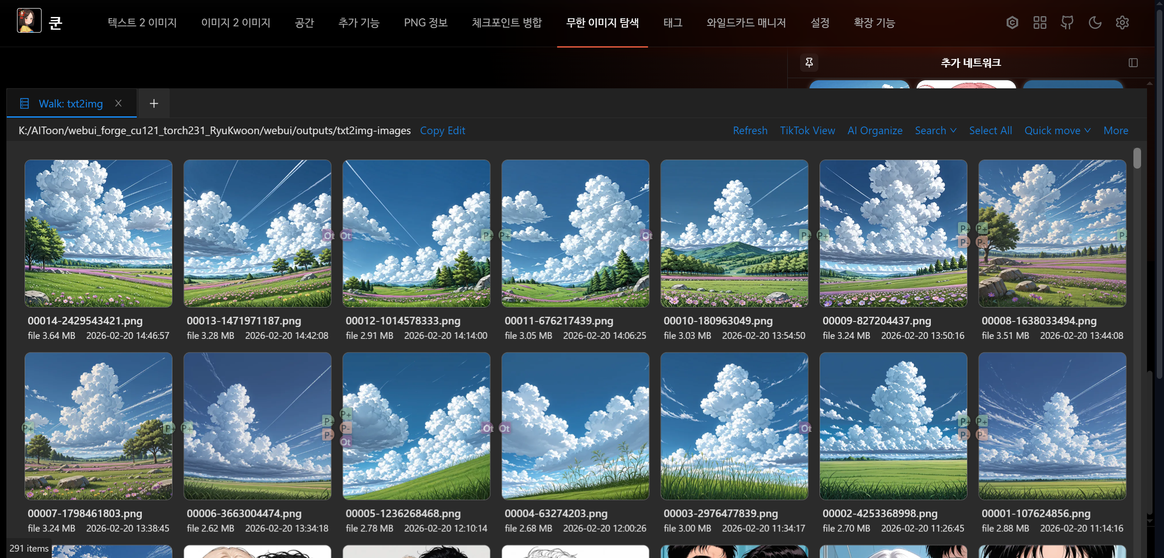
Task: Toggle dark mode with the moon icon
Action: pyautogui.click(x=1095, y=23)
